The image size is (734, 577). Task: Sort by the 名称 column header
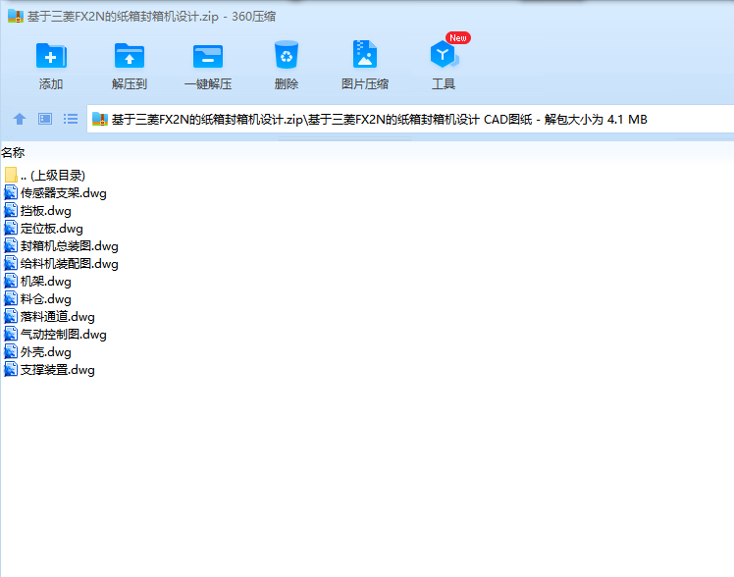click(13, 152)
